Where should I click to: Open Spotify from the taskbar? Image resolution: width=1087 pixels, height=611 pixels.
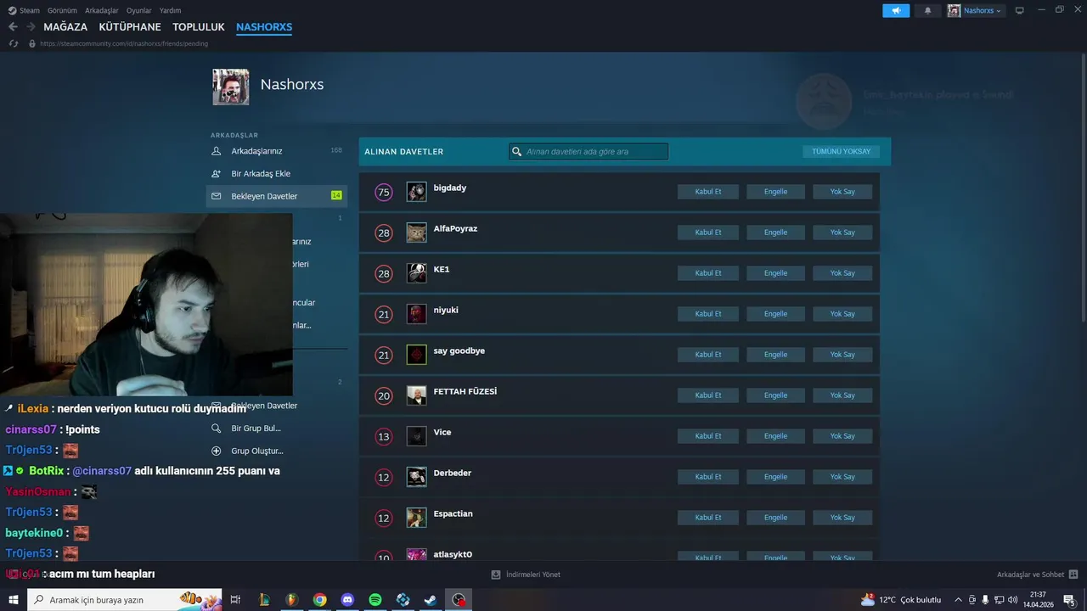tap(375, 600)
